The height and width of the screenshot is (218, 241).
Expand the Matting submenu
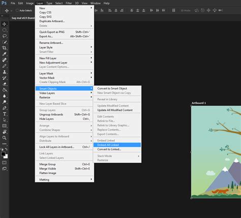65,179
